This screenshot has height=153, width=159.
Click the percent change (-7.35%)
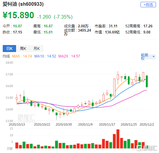coord(63,17)
